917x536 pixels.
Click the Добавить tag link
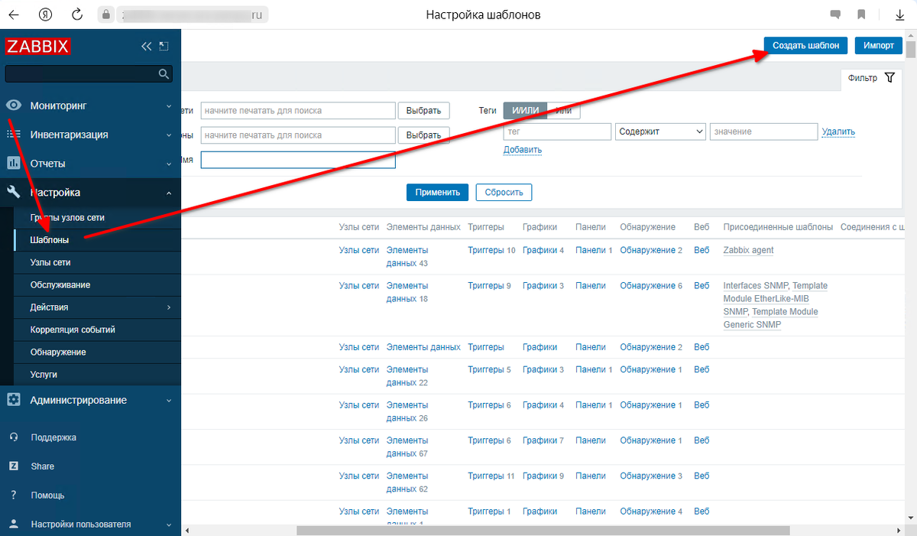coord(523,150)
